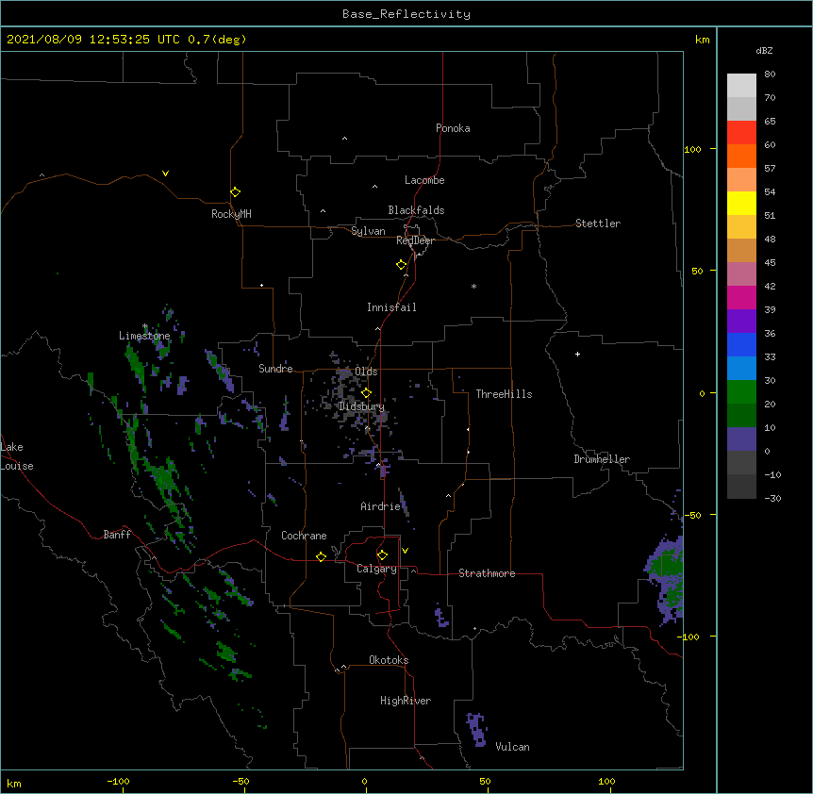Click the yellow marker south of RedDeer
Screen dimensions: 813x794
[x=402, y=265]
